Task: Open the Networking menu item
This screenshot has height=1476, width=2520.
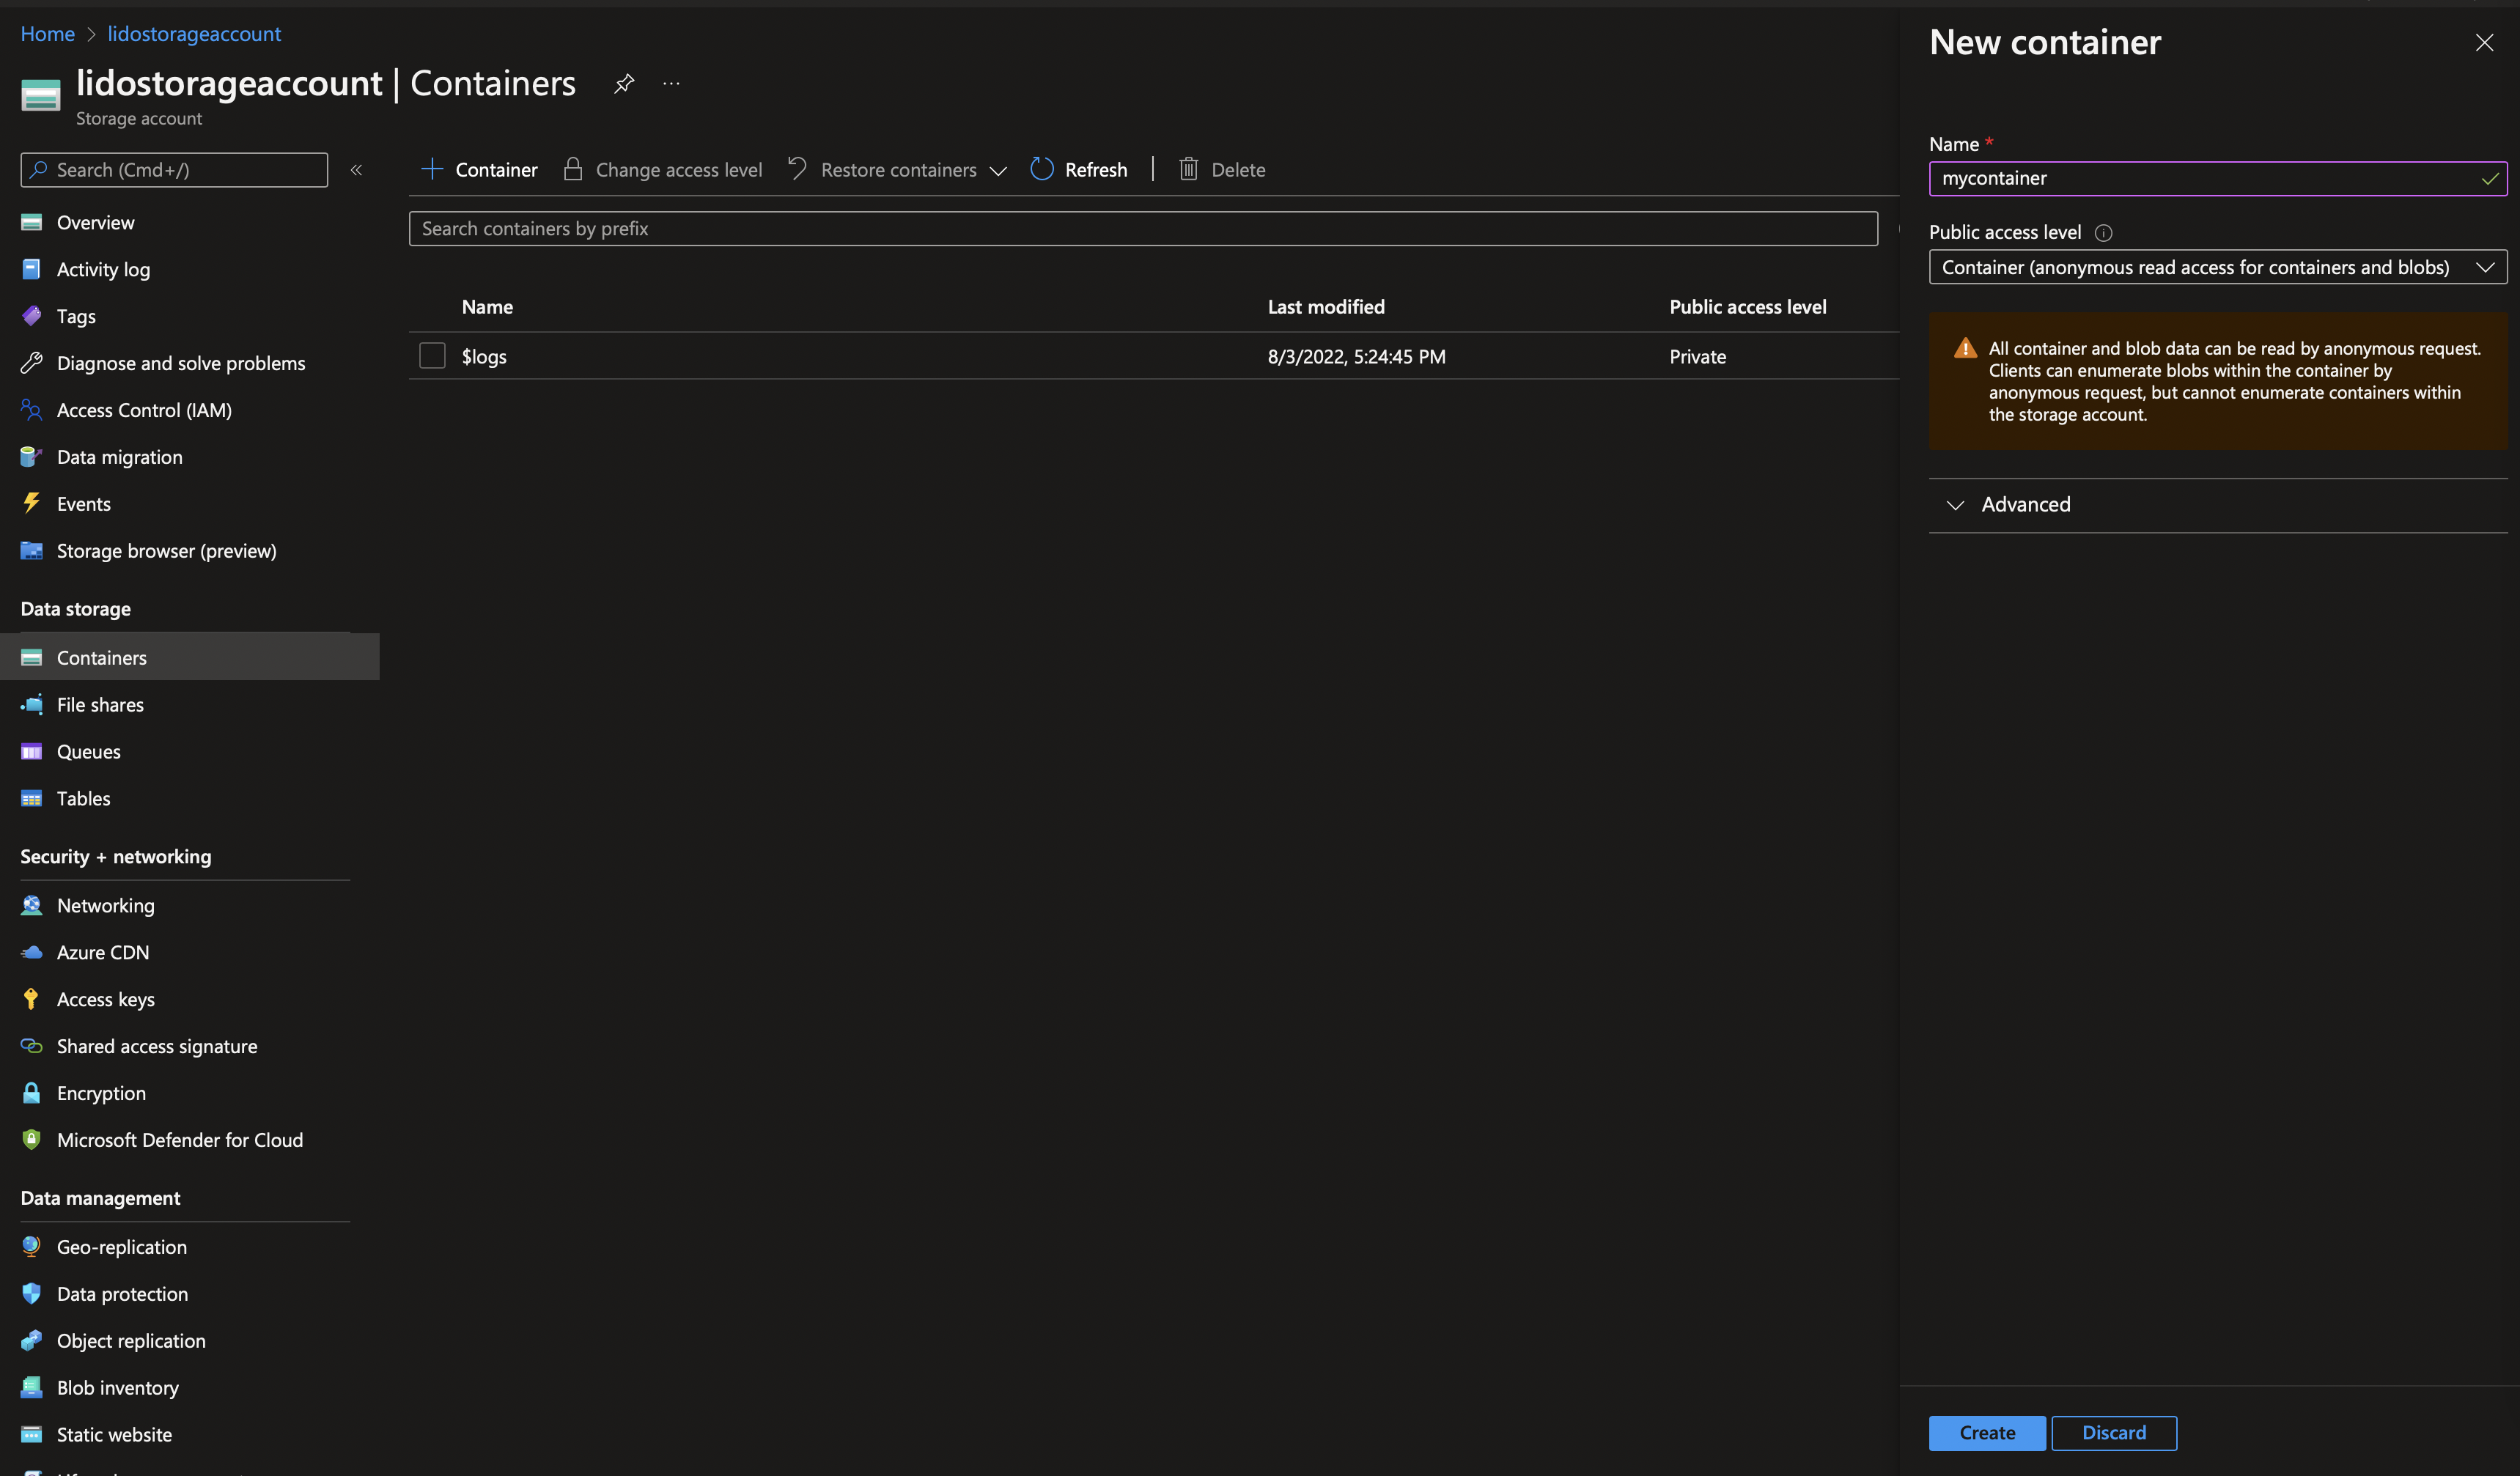Action: coord(190,905)
